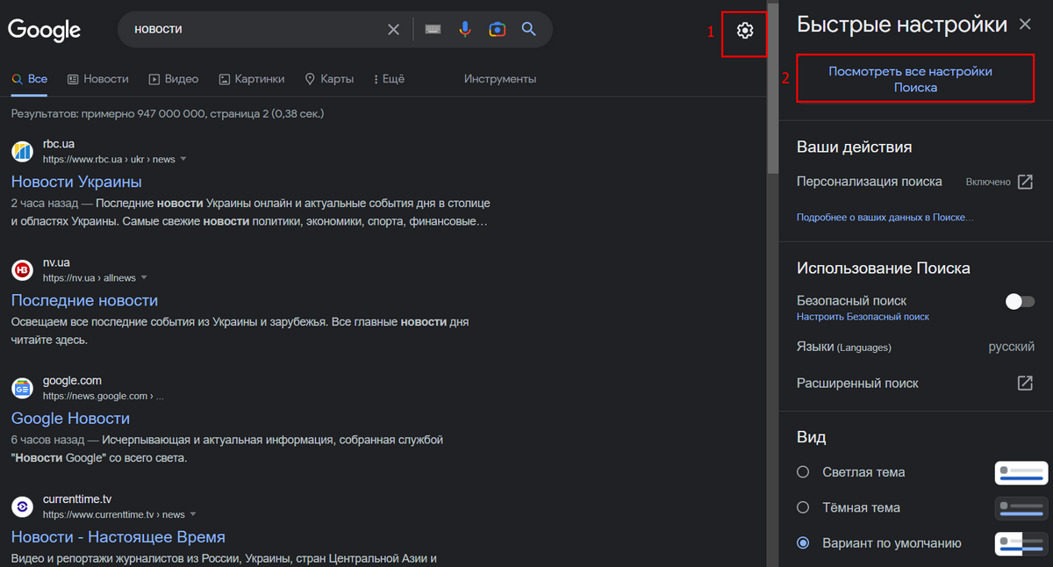Select the Светлая тема radio button
Viewport: 1053px width, 567px height.
pos(803,472)
